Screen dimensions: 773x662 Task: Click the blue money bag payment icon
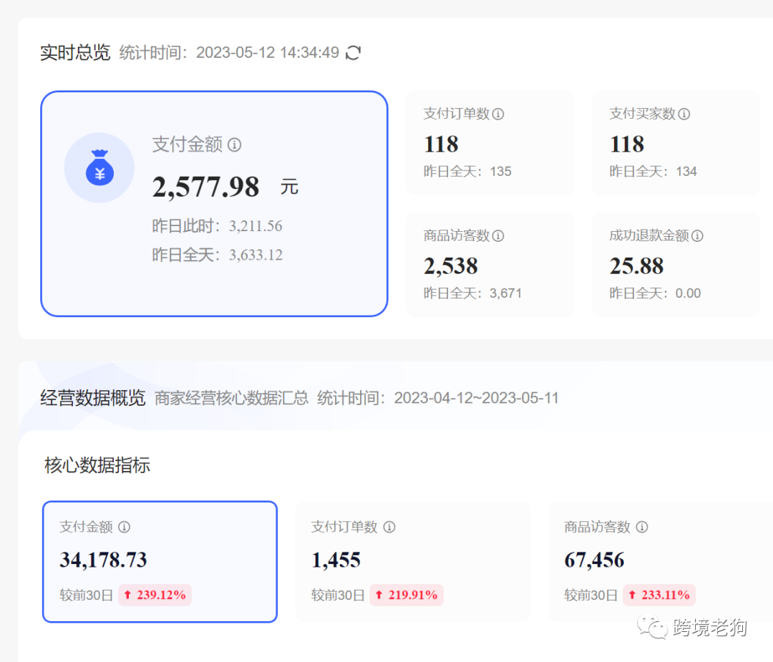(99, 167)
